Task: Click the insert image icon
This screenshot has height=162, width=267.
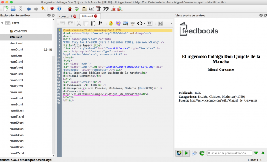Action: click(x=125, y=23)
